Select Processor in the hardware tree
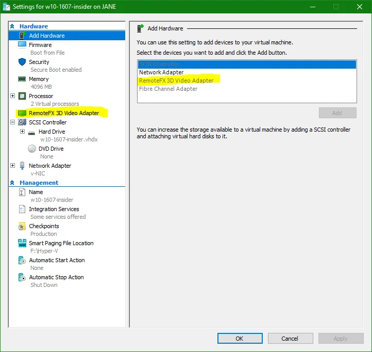 (x=41, y=96)
